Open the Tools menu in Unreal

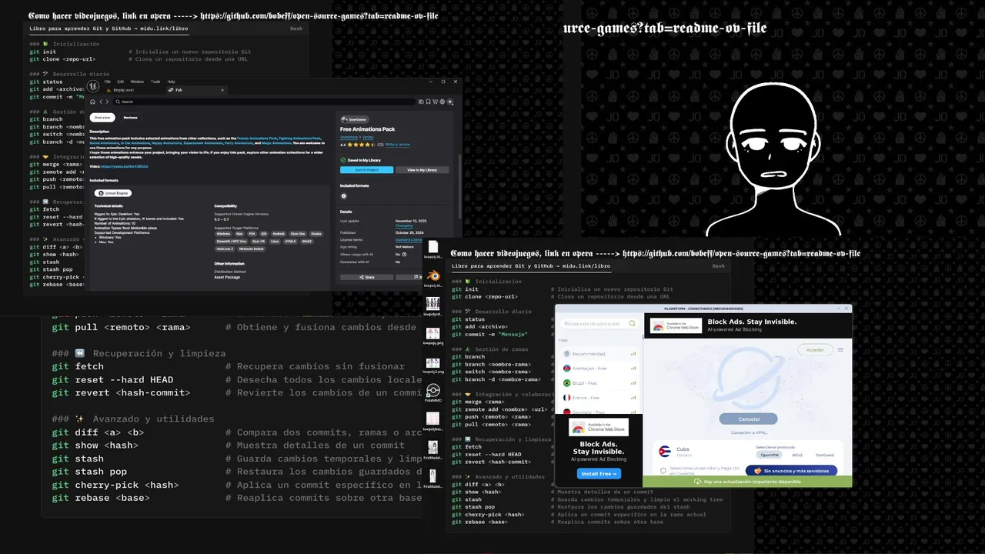click(x=155, y=82)
